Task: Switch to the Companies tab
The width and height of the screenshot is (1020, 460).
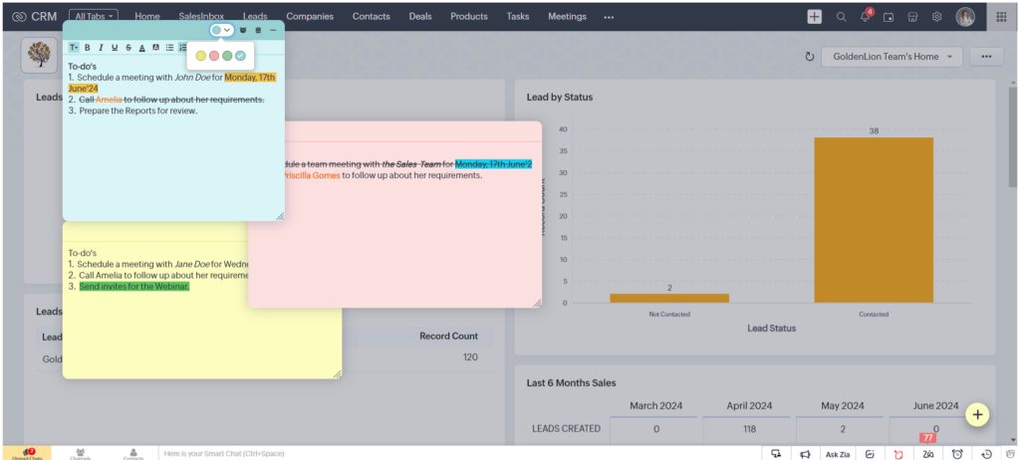Action: [310, 16]
